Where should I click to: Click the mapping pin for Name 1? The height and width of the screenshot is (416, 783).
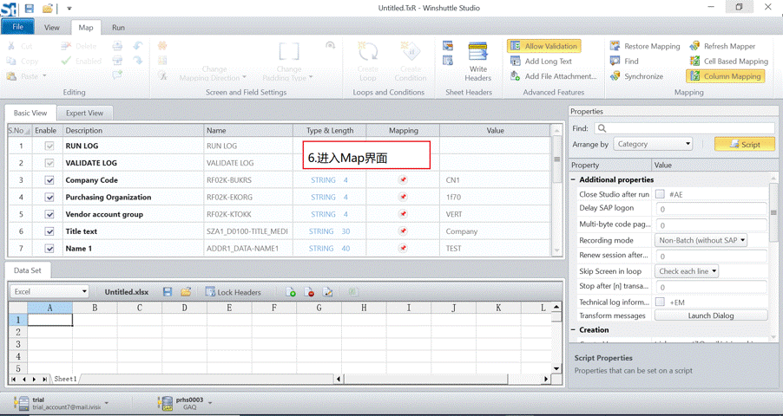tap(403, 248)
